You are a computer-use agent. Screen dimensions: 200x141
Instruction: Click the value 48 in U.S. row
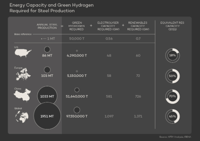click(x=109, y=56)
